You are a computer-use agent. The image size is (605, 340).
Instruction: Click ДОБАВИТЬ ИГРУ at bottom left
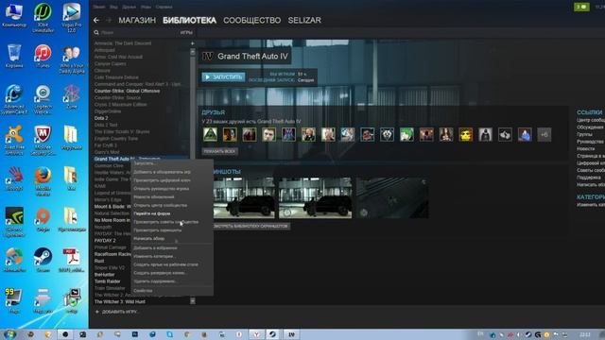click(116, 312)
